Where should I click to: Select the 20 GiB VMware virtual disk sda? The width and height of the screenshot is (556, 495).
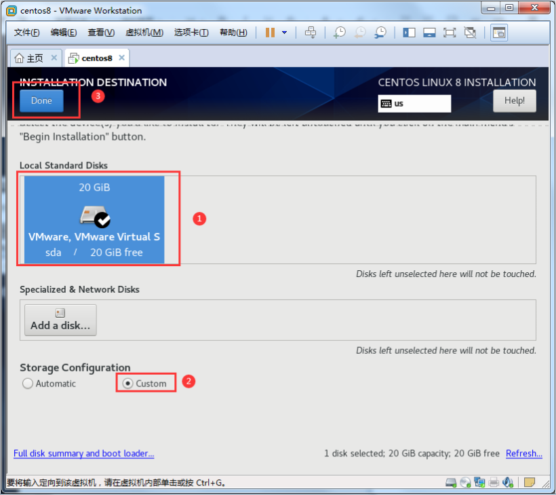[x=94, y=219]
